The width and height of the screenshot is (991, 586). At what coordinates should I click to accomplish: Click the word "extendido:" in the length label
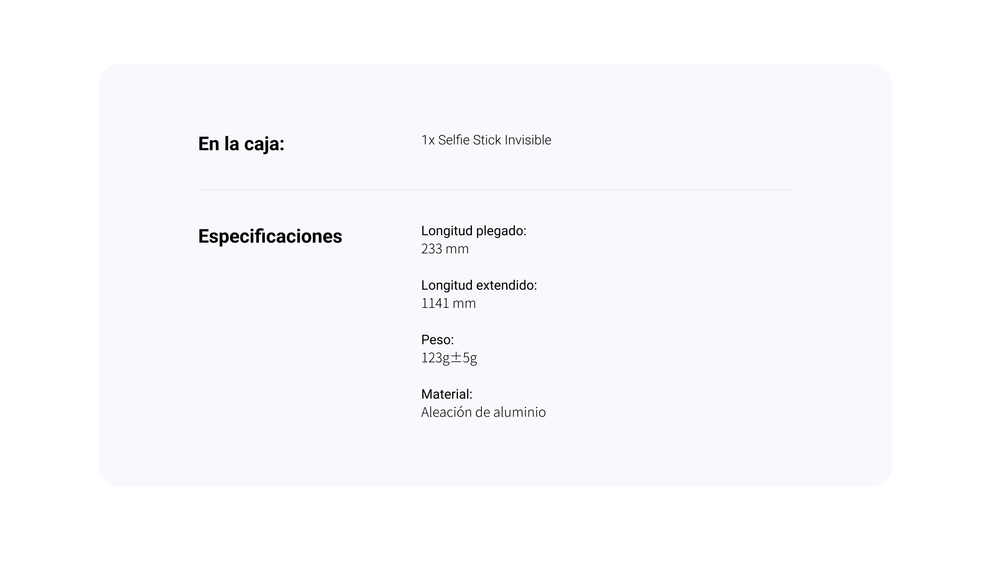(x=507, y=285)
